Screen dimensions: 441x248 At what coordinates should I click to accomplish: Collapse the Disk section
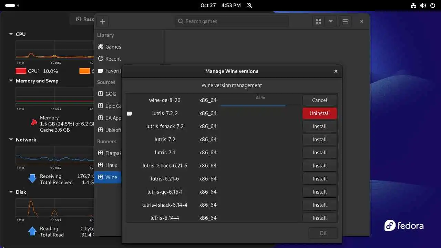[x=11, y=192]
